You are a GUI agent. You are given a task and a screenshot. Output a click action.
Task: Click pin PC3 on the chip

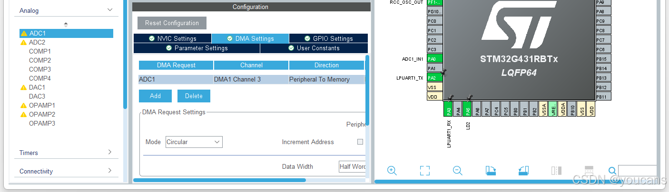(434, 49)
